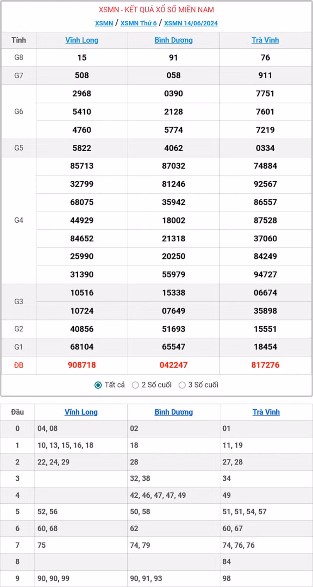Open the Trà Vinh column header link
The image size is (313, 587).
coord(265,40)
